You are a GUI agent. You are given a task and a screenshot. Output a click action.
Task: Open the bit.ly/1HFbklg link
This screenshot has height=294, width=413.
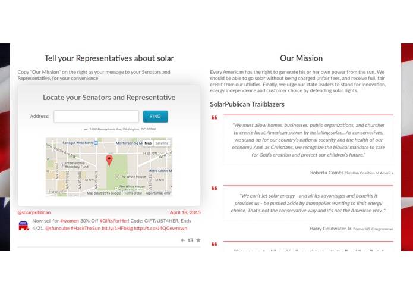pyautogui.click(x=117, y=228)
